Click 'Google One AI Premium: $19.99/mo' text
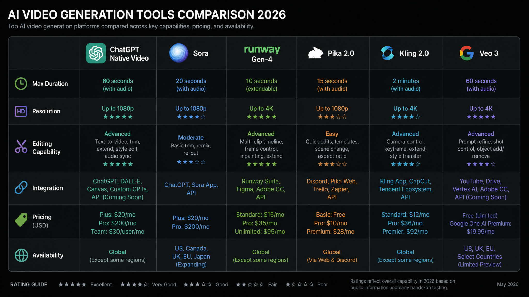Screen dimensions: 529x297 click(480, 227)
